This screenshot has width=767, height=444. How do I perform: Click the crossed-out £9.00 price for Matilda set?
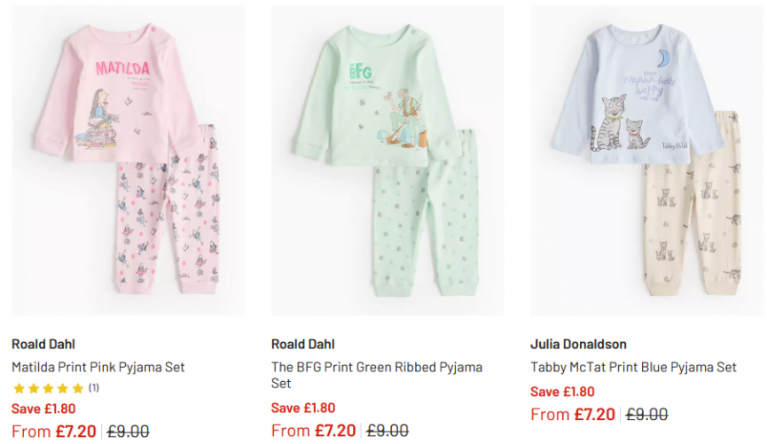pyautogui.click(x=129, y=432)
